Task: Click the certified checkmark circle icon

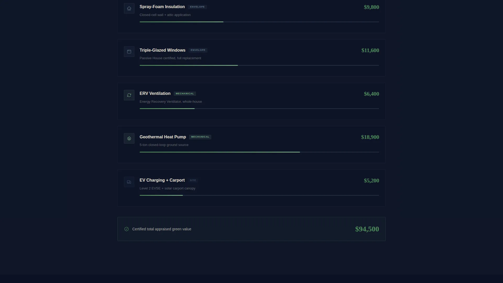Action: coord(127,229)
